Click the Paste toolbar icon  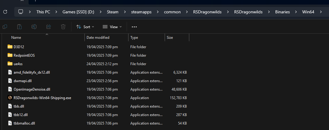pos(19,27)
